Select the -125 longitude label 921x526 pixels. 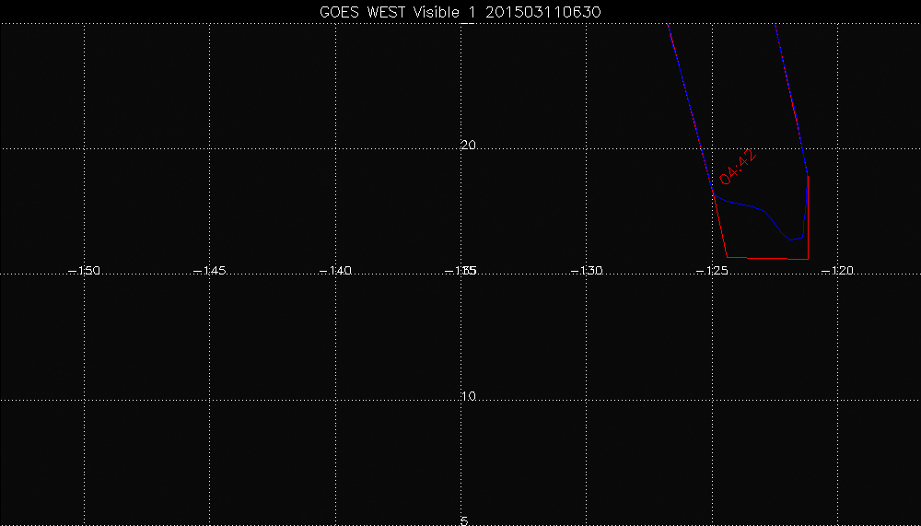[x=712, y=271]
